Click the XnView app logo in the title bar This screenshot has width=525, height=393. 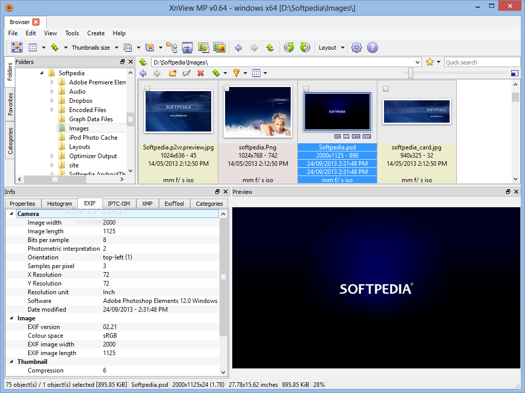click(x=9, y=7)
